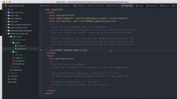This screenshot has width=177, height=99.
Task: Click the index.html file icon in tree
Action: [x=16, y=49]
